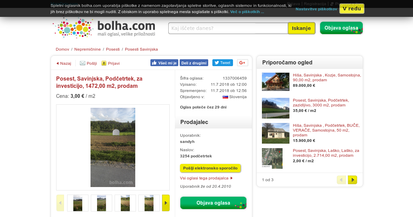Image resolution: width=413 pixels, height=217 pixels.
Task: Show previous gallery thumbnails
Action: (x=60, y=203)
